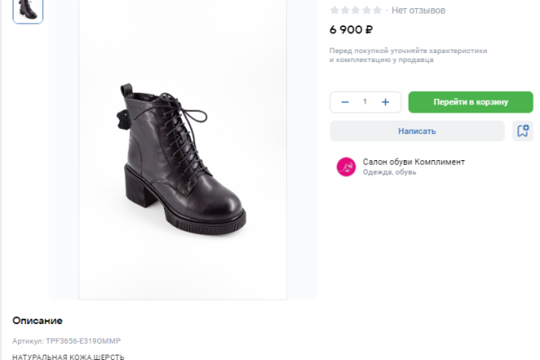Viewport: 540px width, 360px height.
Task: Click the plus button to increase quantity
Action: [385, 102]
